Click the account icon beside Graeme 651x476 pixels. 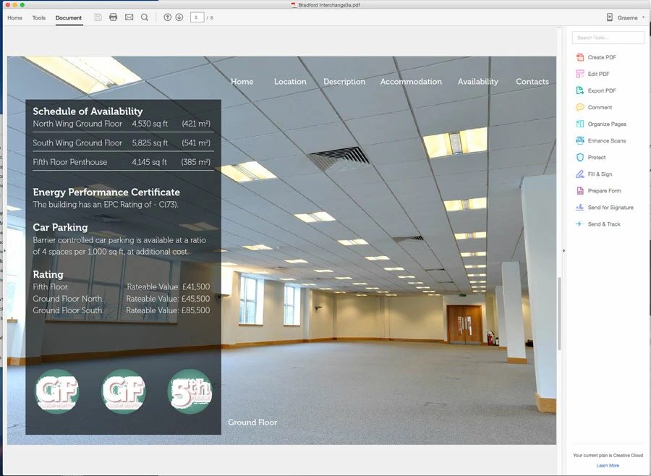coord(610,17)
